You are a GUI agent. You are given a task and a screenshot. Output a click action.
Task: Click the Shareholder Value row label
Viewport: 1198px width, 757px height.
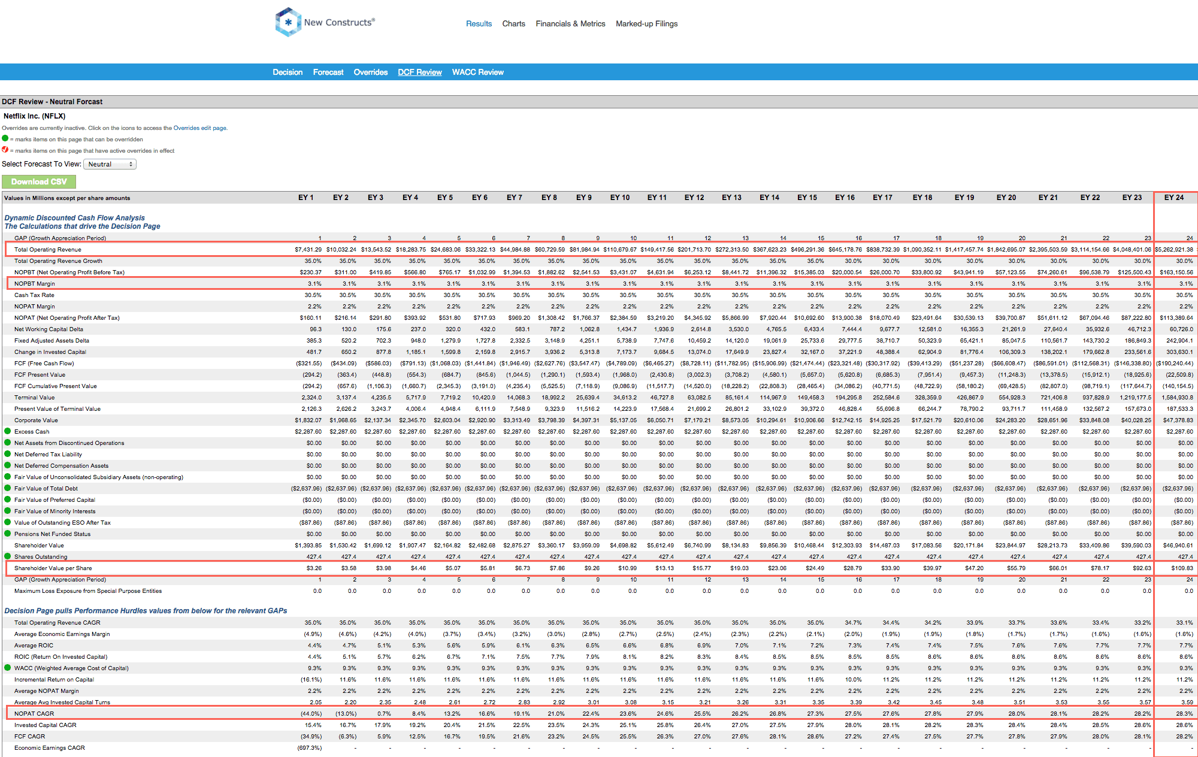pos(39,545)
